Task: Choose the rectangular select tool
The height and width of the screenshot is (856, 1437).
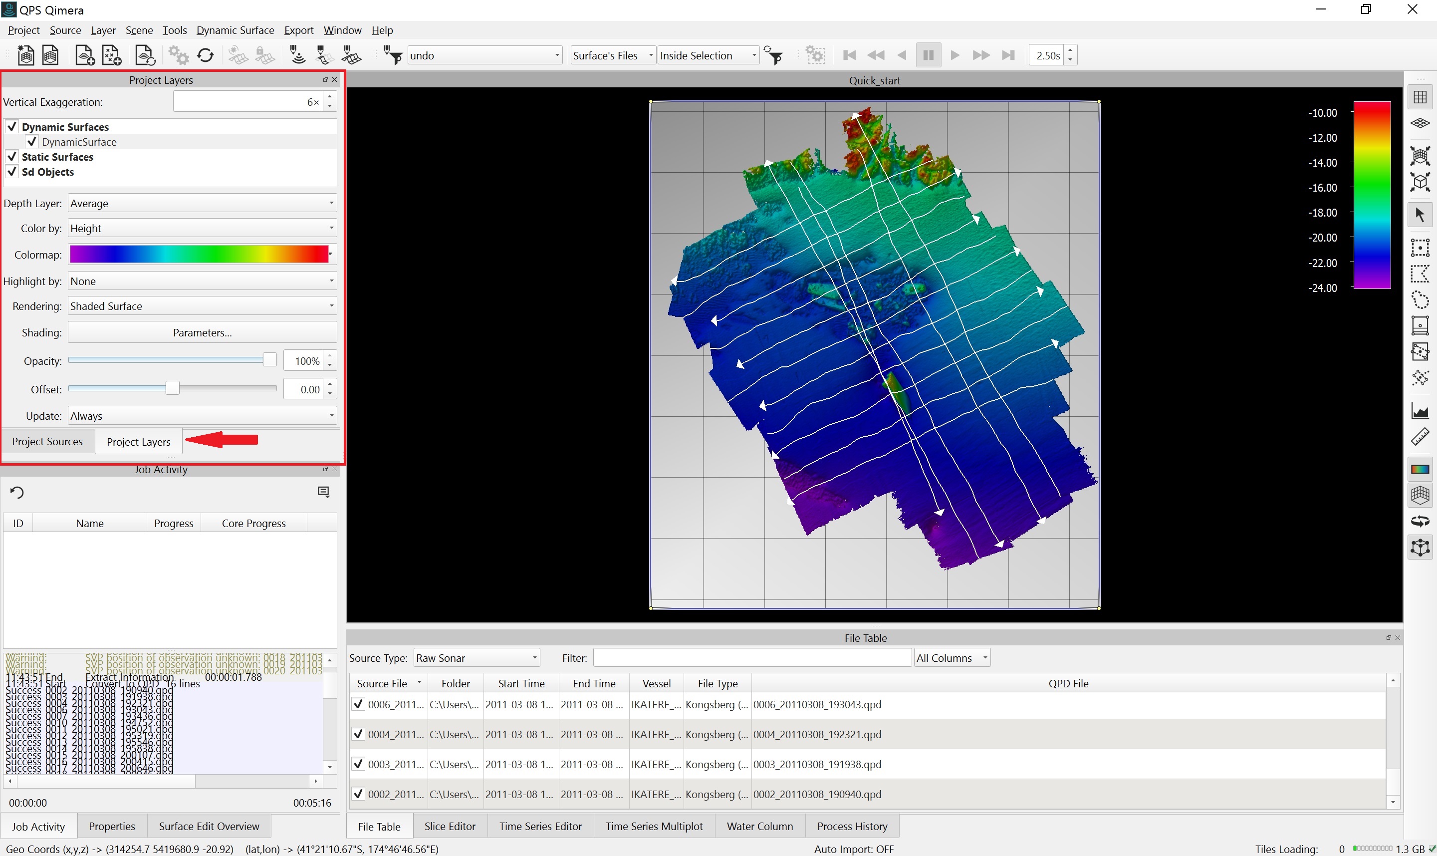Action: [1420, 248]
